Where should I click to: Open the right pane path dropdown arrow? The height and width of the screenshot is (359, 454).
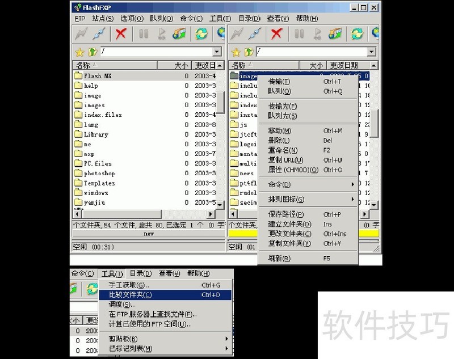pos(371,52)
